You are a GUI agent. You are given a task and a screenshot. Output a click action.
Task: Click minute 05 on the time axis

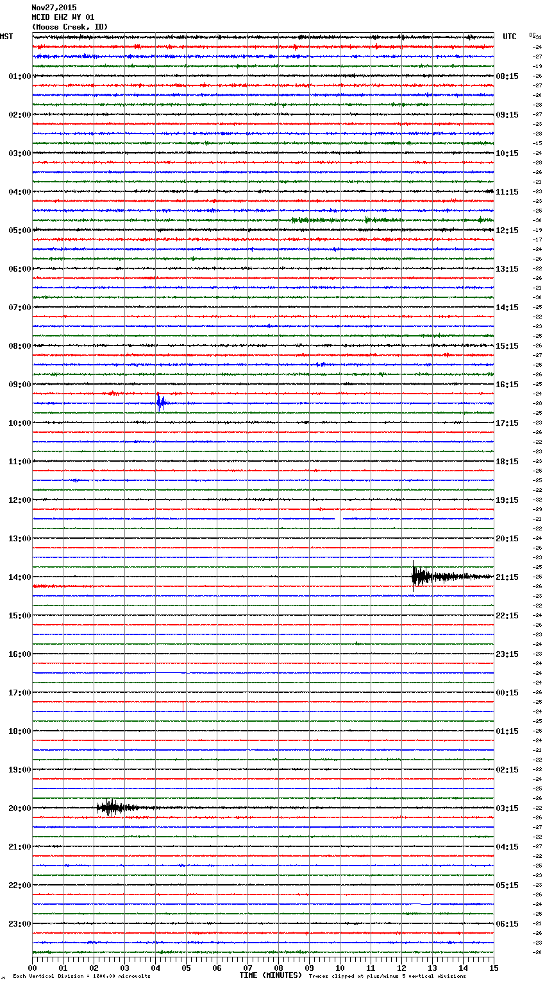pos(187,968)
